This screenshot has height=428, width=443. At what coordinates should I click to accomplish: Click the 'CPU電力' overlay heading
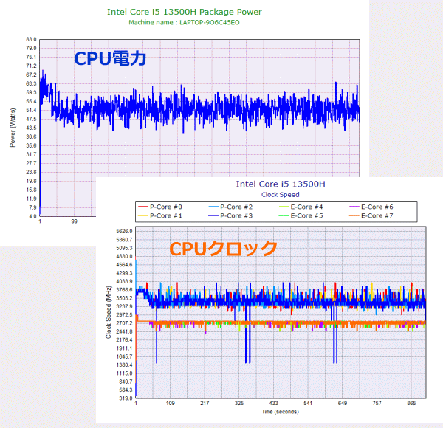110,59
